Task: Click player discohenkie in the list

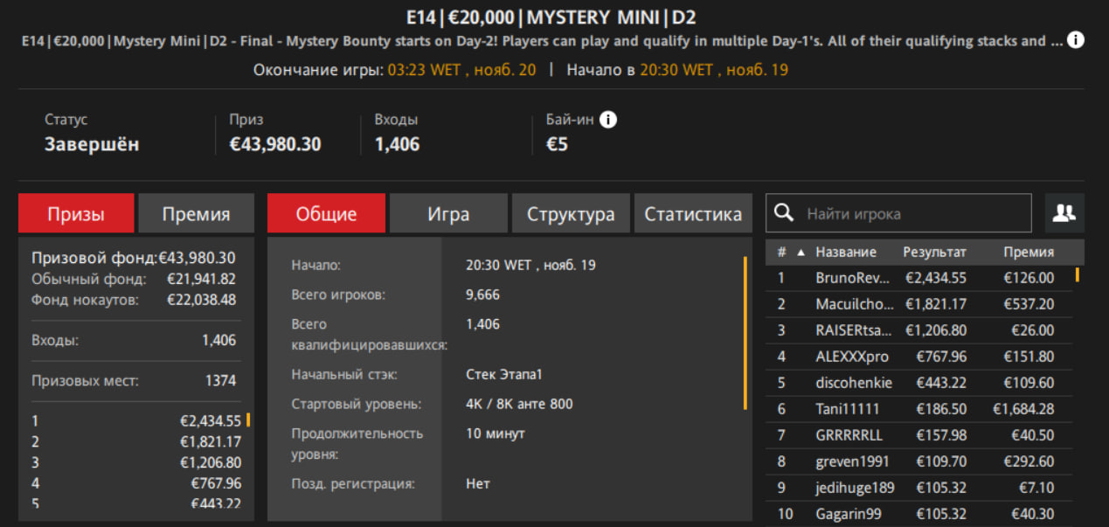Action: tap(853, 383)
